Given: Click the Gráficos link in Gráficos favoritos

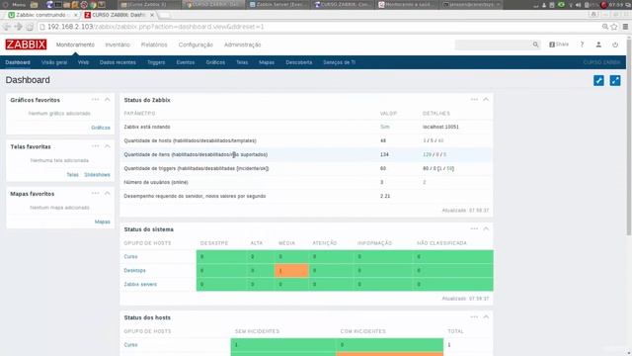Looking at the screenshot, I should pos(101,128).
